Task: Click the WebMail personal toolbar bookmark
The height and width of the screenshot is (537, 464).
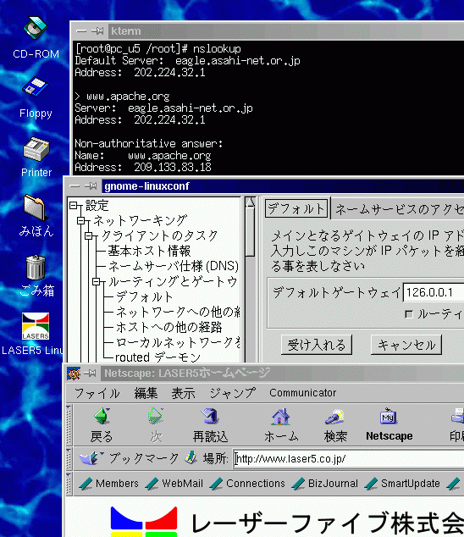Action: point(174,484)
